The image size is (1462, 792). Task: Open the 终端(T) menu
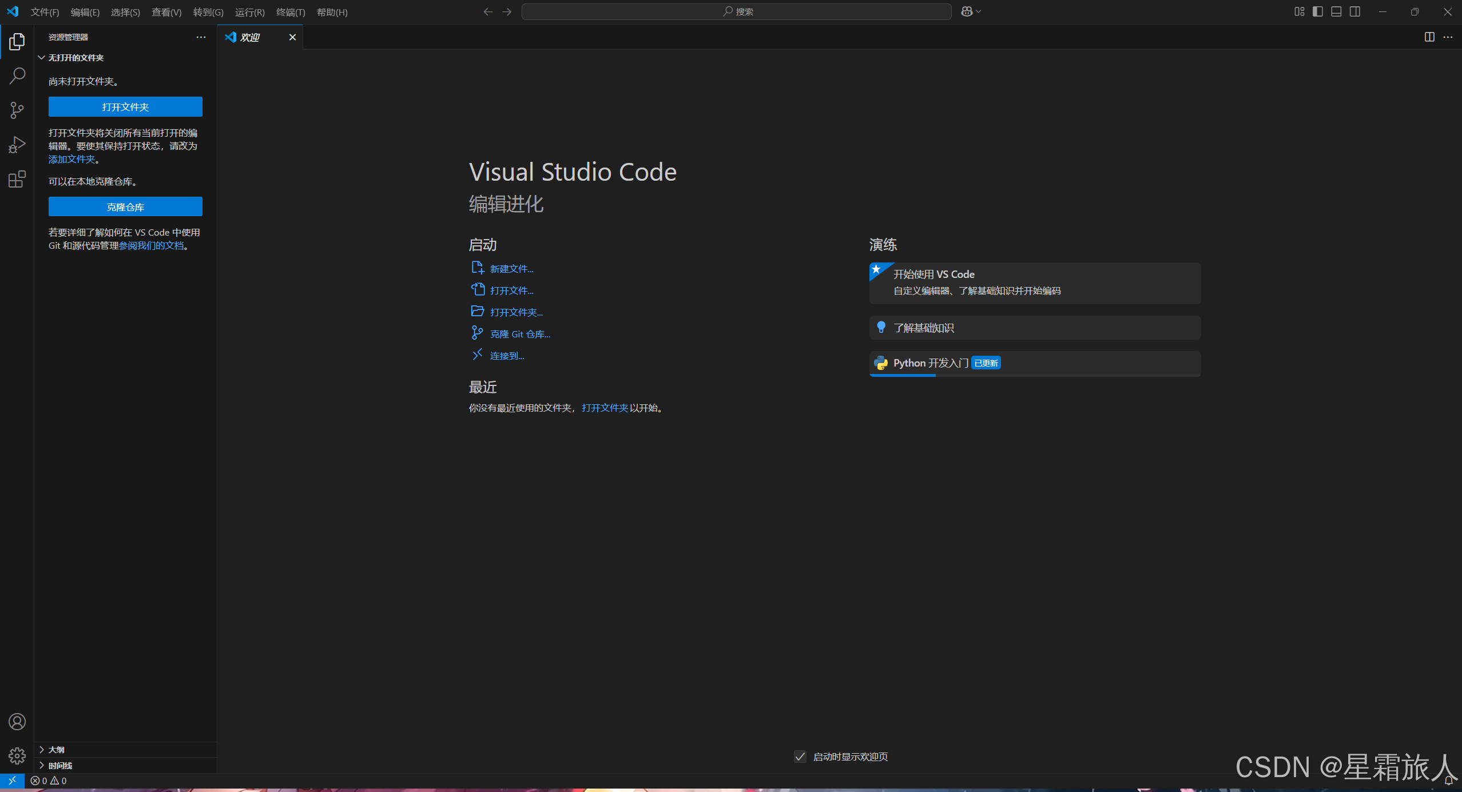click(x=291, y=12)
